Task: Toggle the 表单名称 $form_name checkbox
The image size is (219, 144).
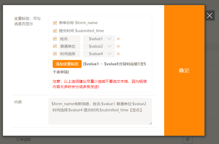Action: (55, 23)
